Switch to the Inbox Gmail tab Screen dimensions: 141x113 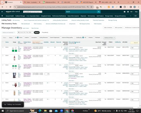click(32, 2)
